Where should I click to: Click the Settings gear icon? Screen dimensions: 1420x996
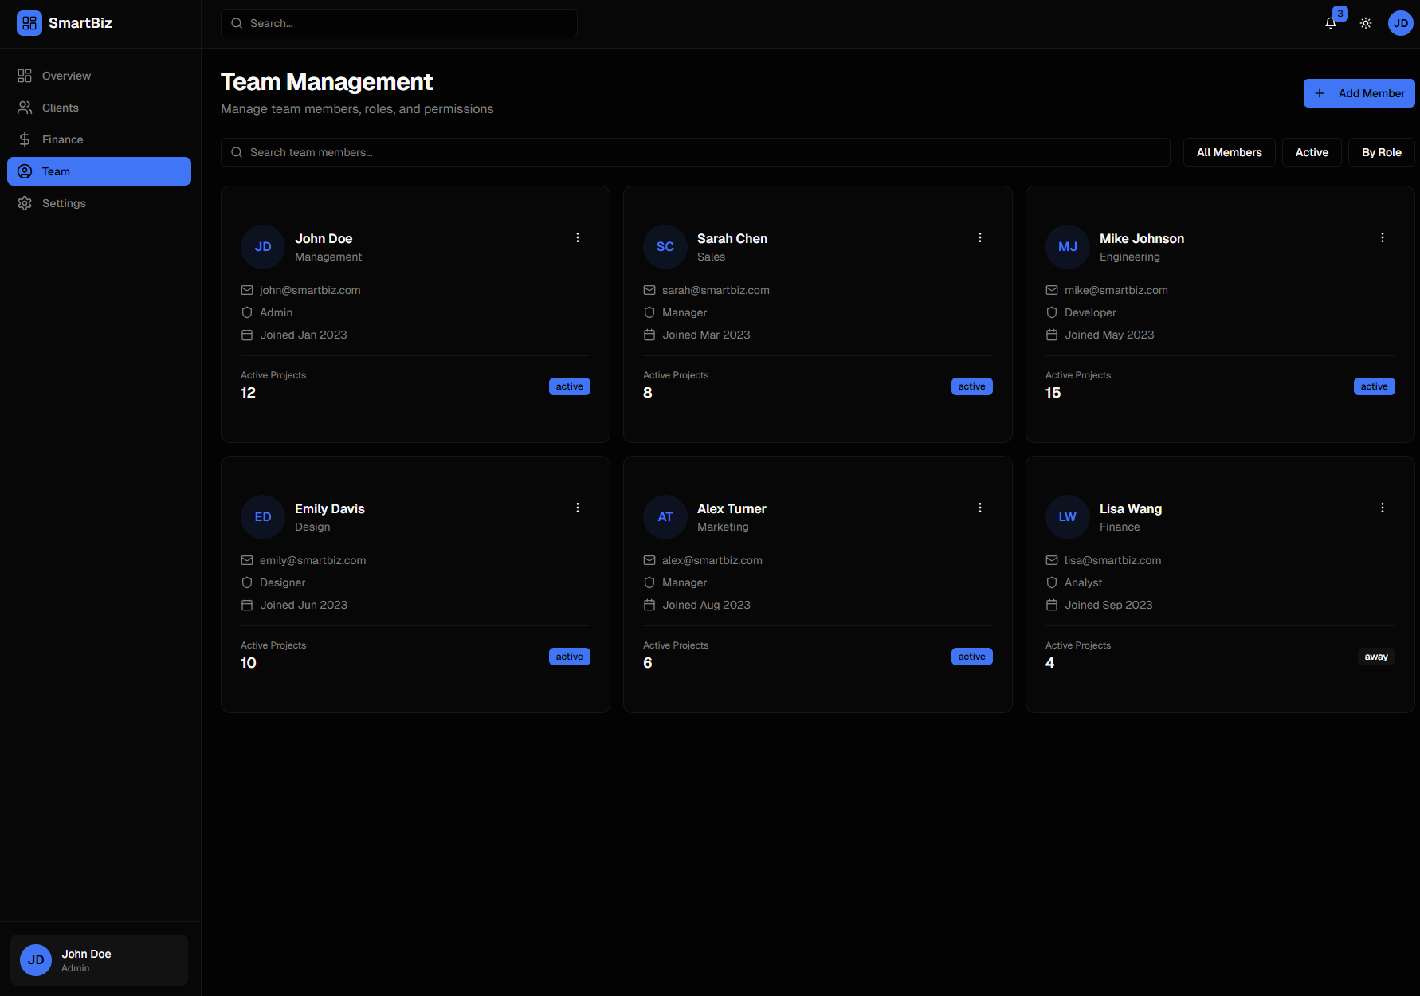pyautogui.click(x=24, y=202)
